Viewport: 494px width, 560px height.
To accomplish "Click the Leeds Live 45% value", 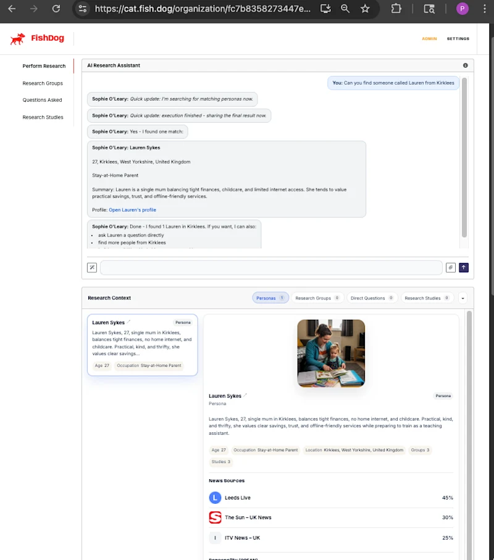I will point(448,498).
